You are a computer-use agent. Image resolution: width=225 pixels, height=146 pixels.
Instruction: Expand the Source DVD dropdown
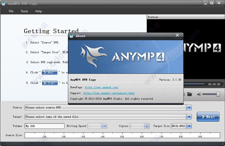(189, 107)
